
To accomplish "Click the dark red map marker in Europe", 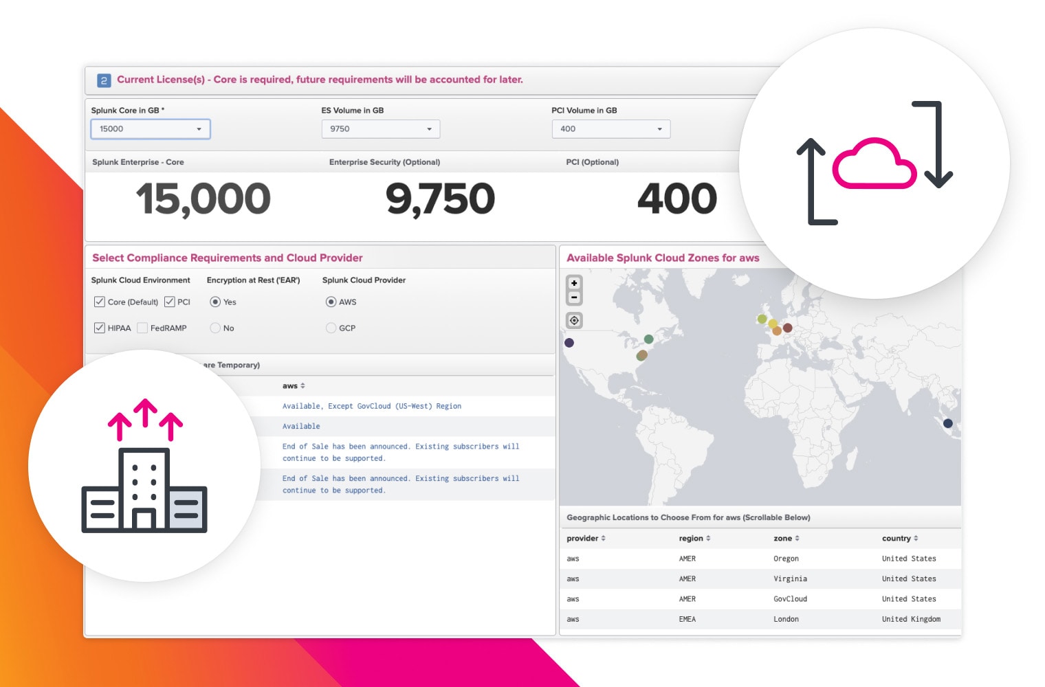I will click(x=788, y=328).
